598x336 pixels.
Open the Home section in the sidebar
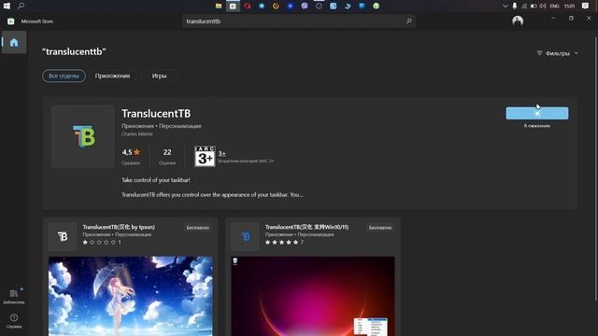coord(14,42)
